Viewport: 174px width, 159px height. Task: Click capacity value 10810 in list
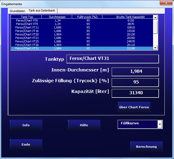131,27
